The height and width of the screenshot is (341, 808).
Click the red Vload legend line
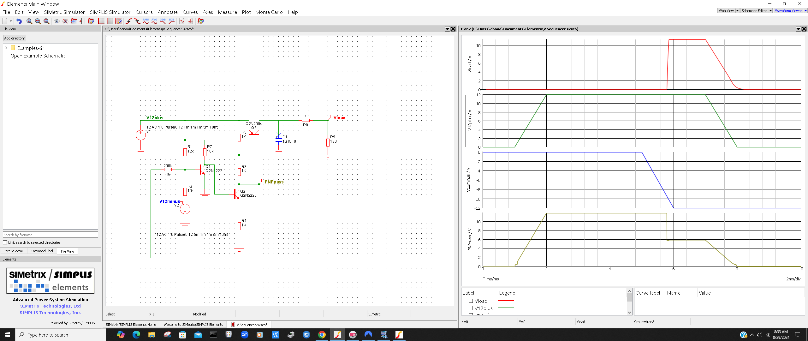506,301
